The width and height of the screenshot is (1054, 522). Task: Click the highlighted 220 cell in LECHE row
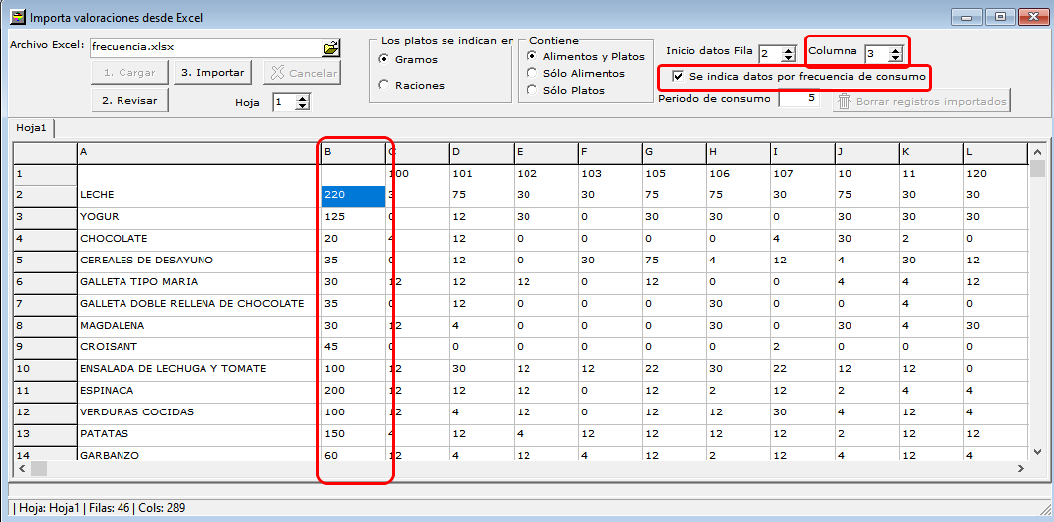coord(353,194)
